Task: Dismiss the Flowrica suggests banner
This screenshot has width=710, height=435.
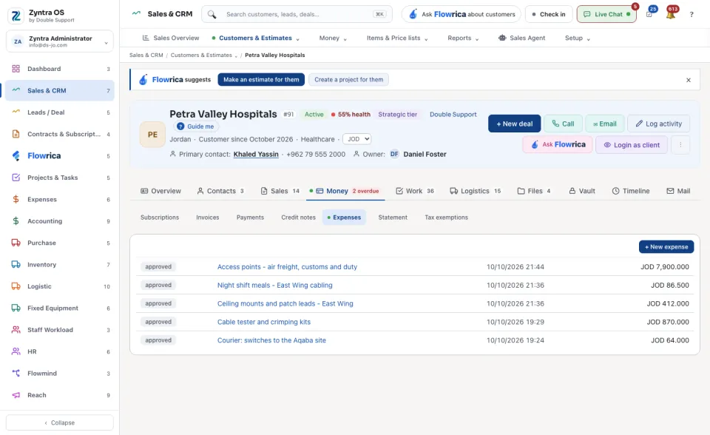Action: coord(689,80)
